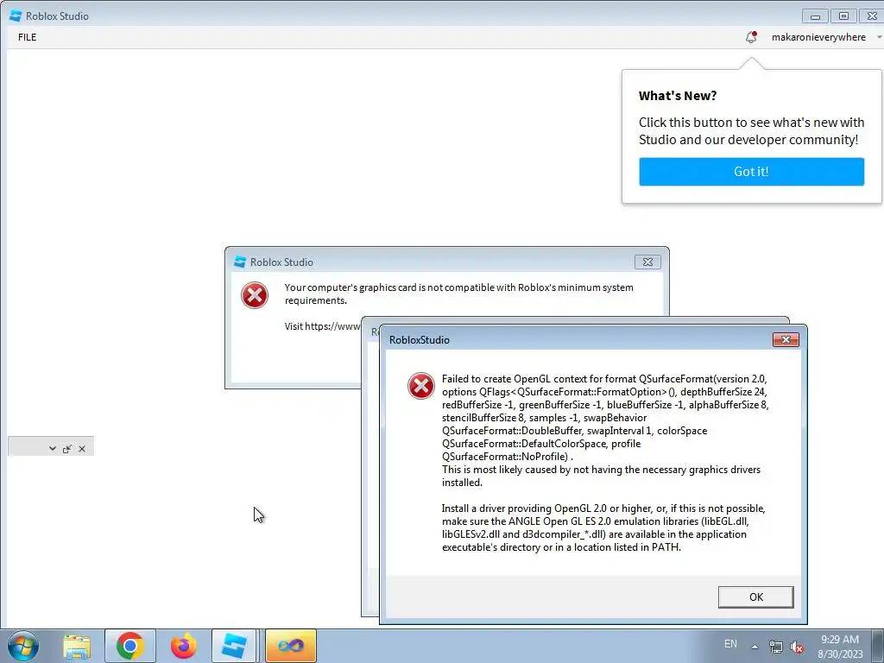Open the Windows Start menu

(22, 646)
